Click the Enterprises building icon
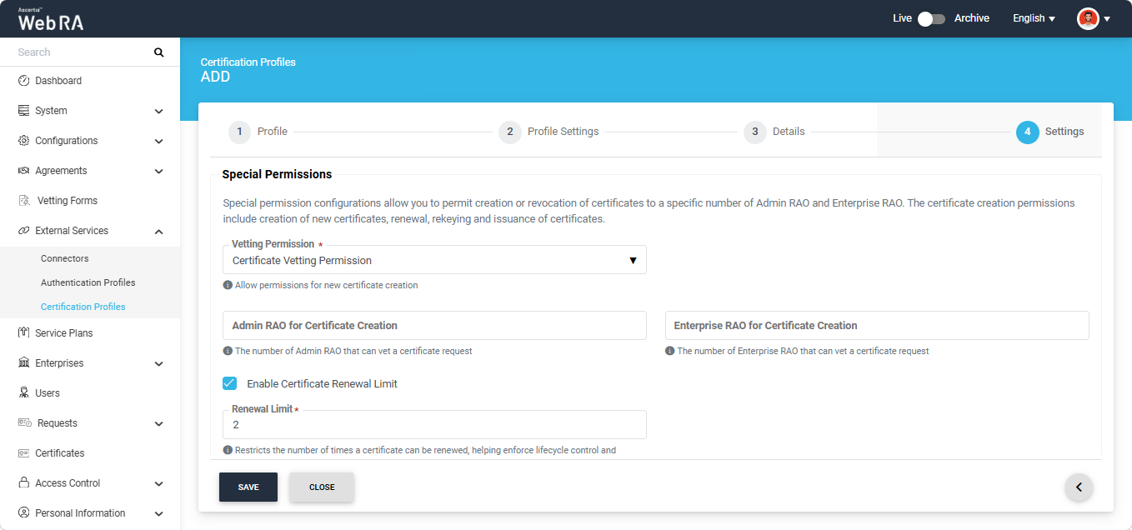 (x=24, y=363)
